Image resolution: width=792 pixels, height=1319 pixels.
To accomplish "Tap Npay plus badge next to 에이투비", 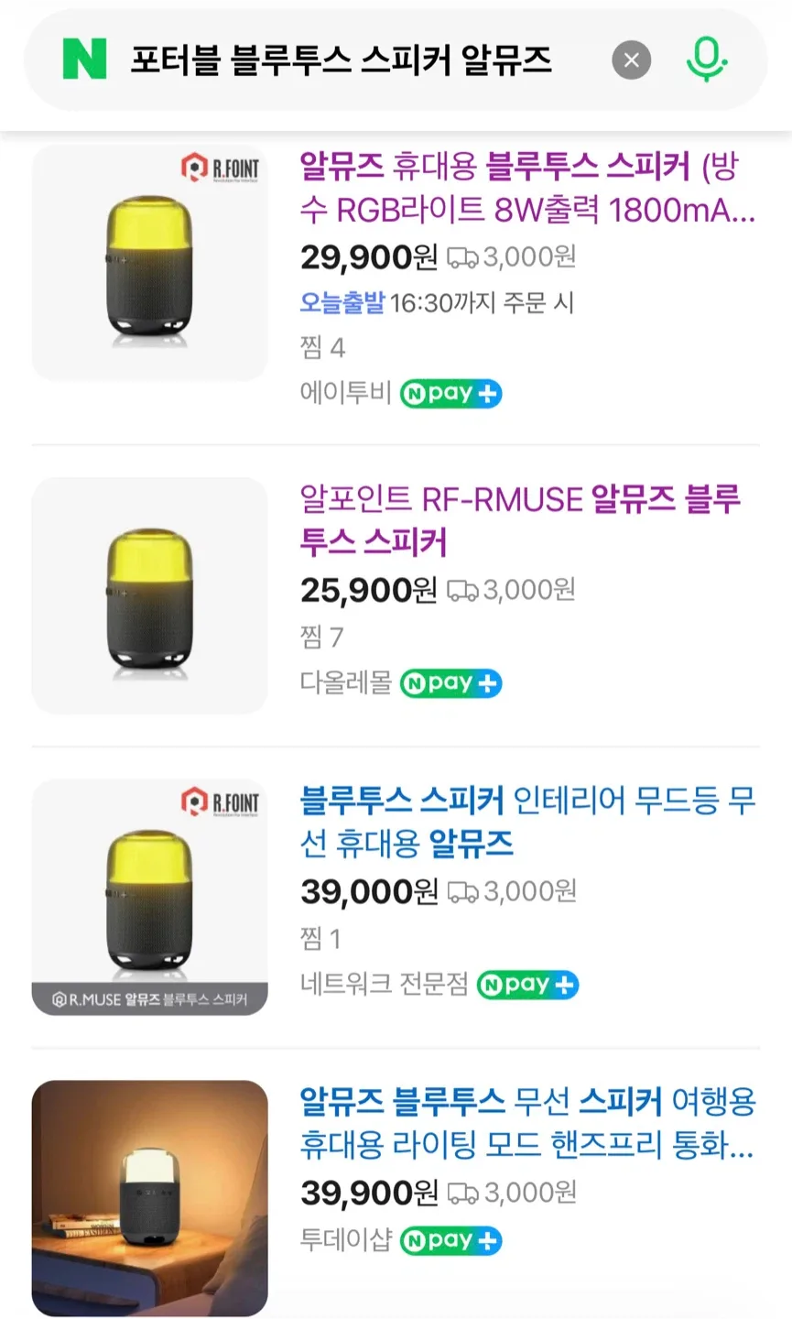I will click(x=450, y=394).
